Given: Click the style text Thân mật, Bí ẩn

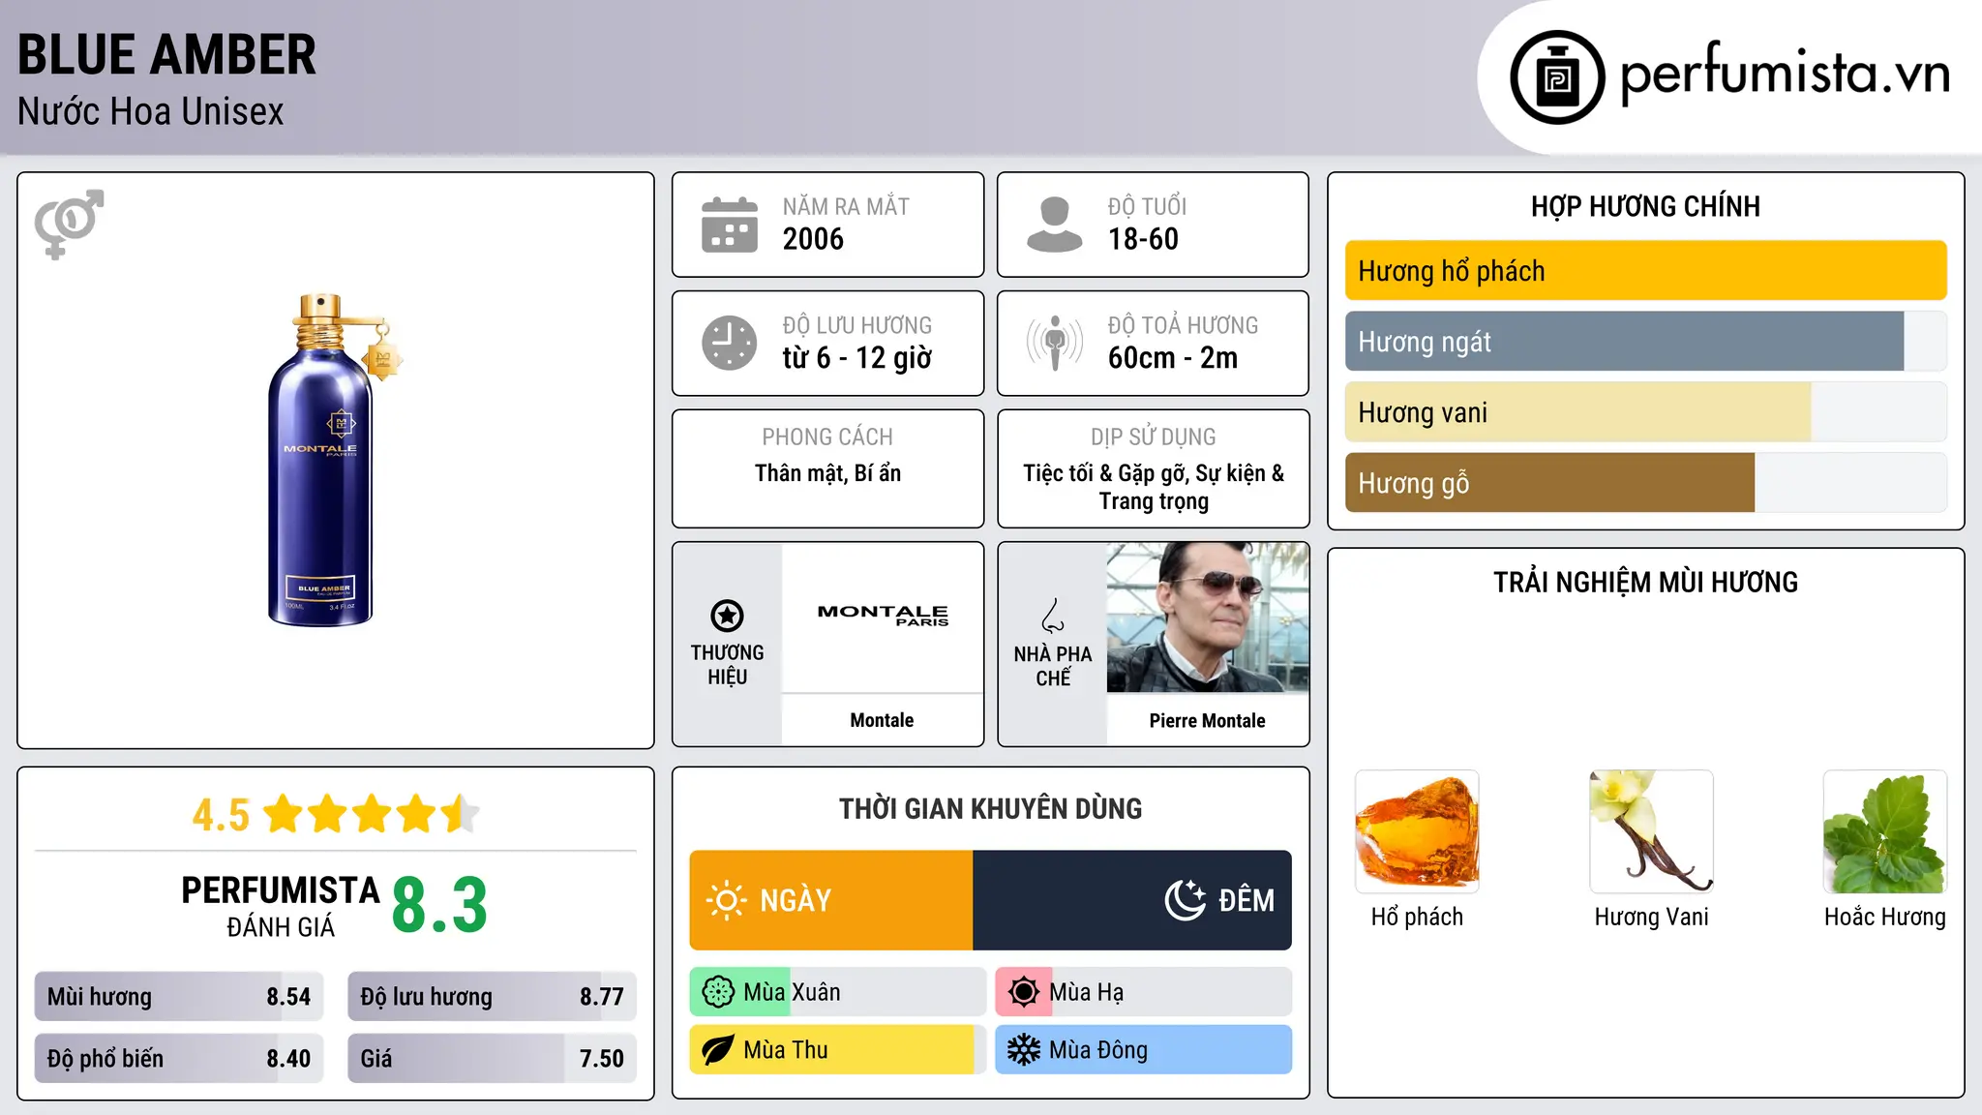Looking at the screenshot, I should [827, 473].
